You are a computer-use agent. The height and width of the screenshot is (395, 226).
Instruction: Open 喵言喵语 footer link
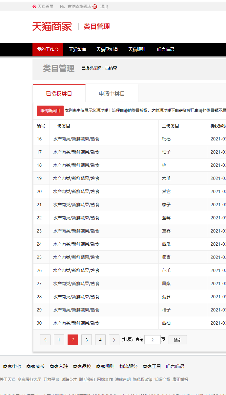175,366
